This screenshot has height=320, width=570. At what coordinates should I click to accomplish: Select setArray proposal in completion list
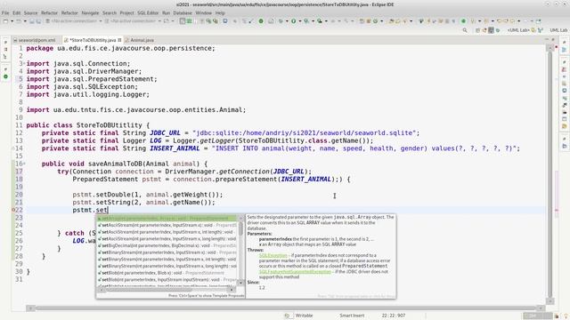coord(167,218)
